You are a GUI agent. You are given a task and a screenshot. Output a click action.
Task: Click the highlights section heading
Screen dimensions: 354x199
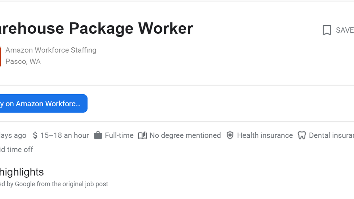[22, 172]
